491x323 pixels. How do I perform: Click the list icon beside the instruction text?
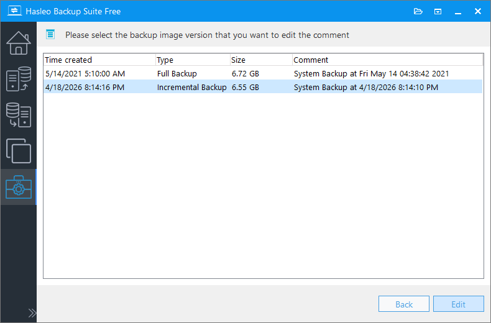(x=50, y=34)
